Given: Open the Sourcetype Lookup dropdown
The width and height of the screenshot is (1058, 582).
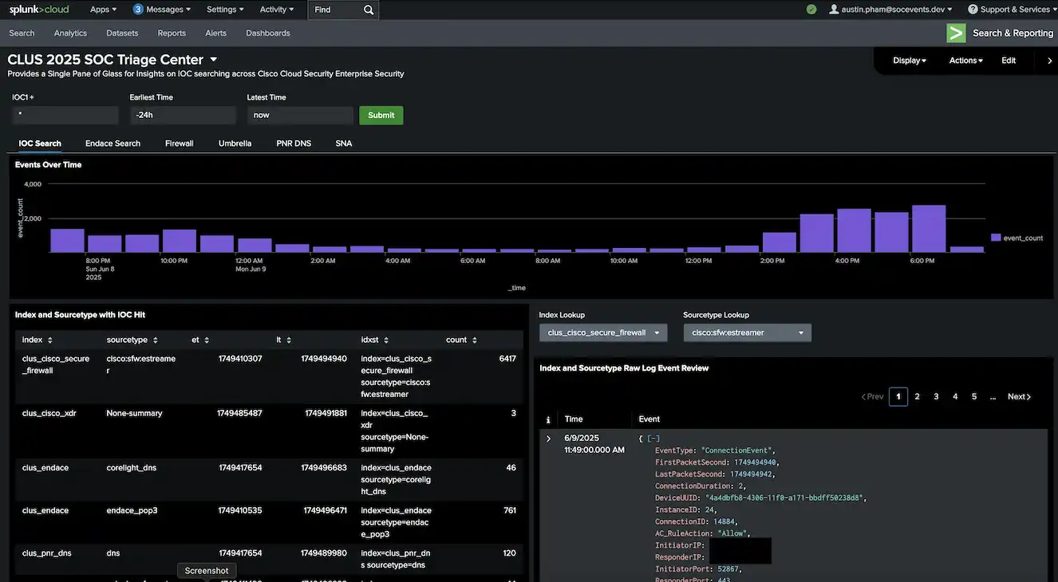Looking at the screenshot, I should point(747,332).
